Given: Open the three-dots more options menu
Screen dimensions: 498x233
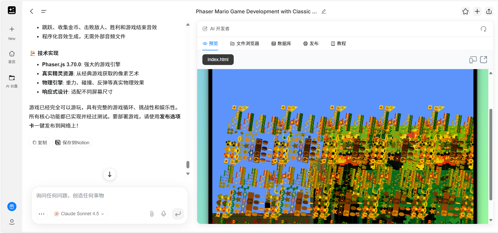Looking at the screenshot, I should click(x=42, y=214).
